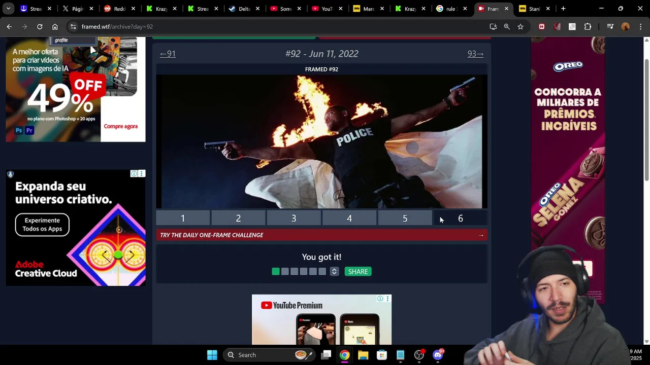Go to next puzzle 93 link
Viewport: 650px width, 365px height.
click(x=475, y=54)
